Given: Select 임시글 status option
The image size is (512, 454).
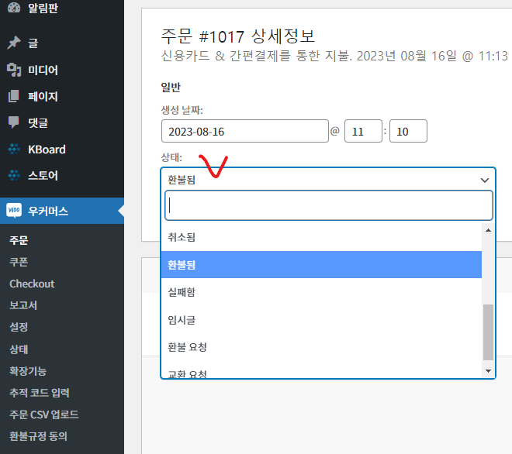Looking at the screenshot, I should click(321, 320).
